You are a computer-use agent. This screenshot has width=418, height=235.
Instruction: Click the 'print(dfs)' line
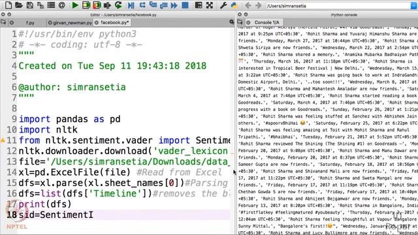pyautogui.click(x=45, y=204)
